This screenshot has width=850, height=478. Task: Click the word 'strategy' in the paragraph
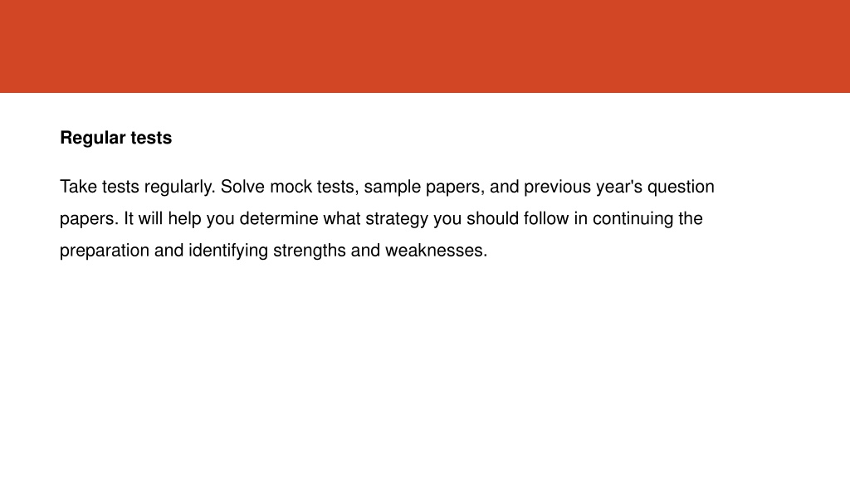click(x=397, y=219)
